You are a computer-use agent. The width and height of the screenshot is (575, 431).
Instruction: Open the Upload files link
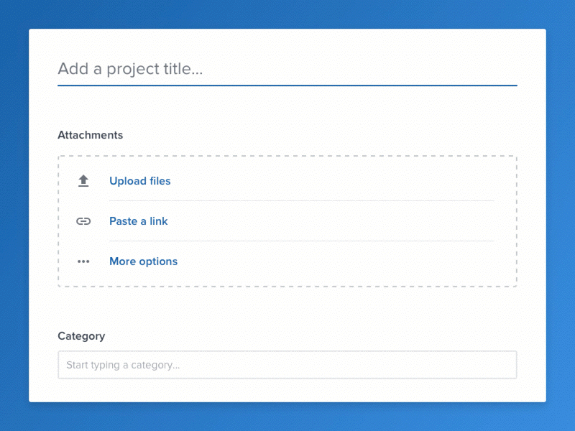[x=139, y=181]
